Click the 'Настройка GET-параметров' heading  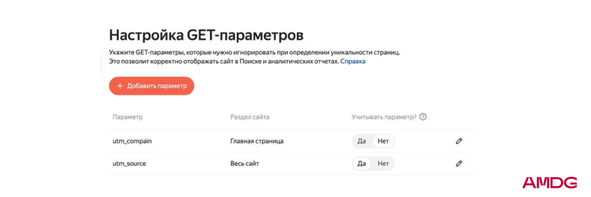click(x=206, y=35)
